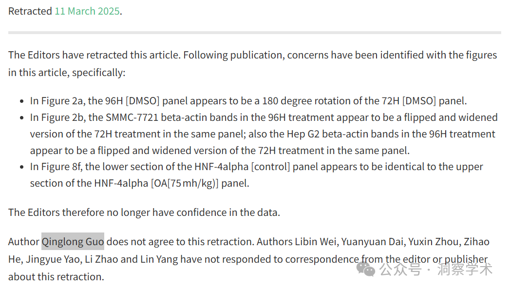This screenshot has height=290, width=509.
Task: Click the bullet marker before "In Figure 2a"
Action: pos(22,101)
